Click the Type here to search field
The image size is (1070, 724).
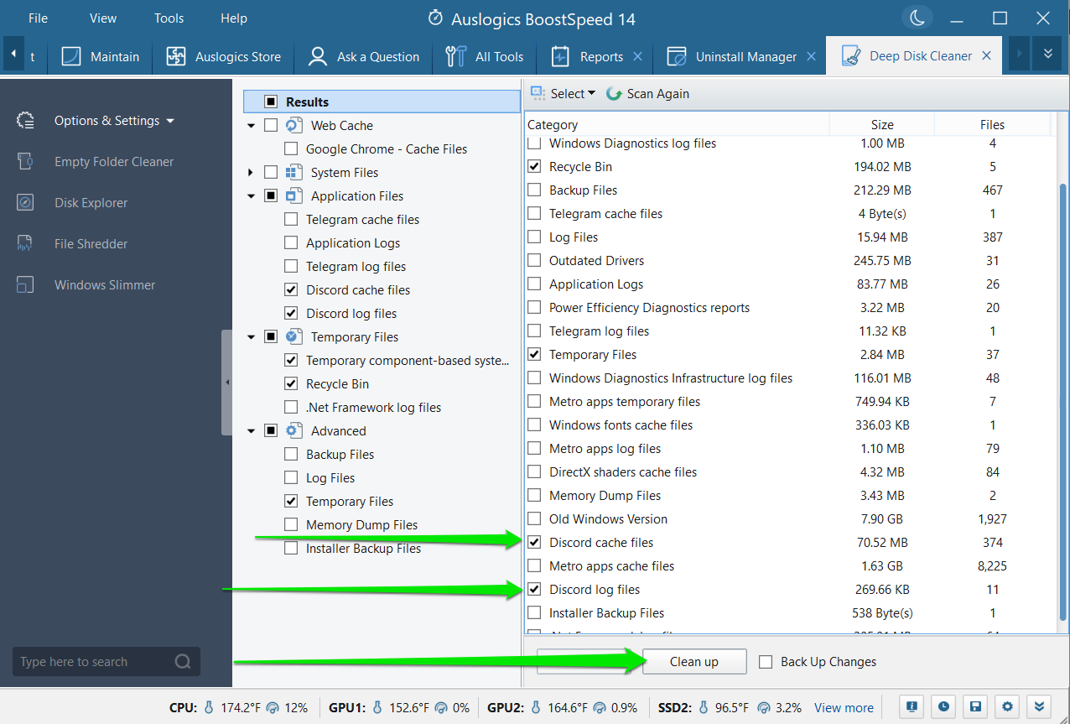tap(94, 662)
